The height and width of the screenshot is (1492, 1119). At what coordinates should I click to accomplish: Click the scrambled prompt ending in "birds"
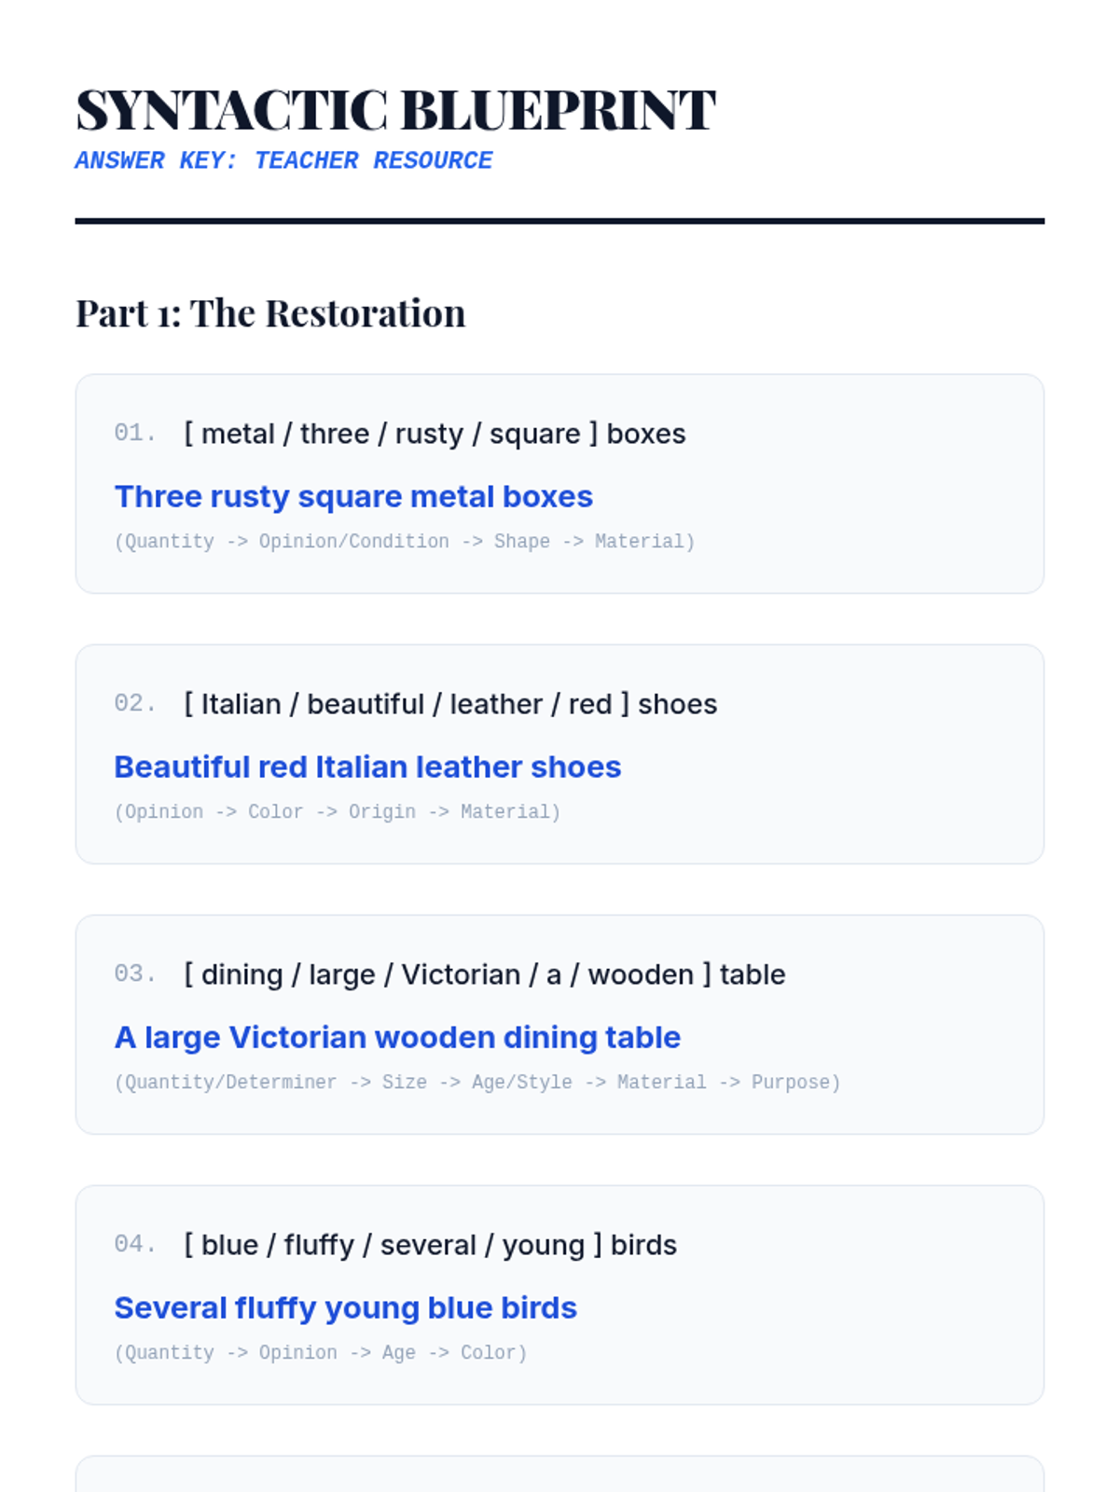pos(430,1245)
